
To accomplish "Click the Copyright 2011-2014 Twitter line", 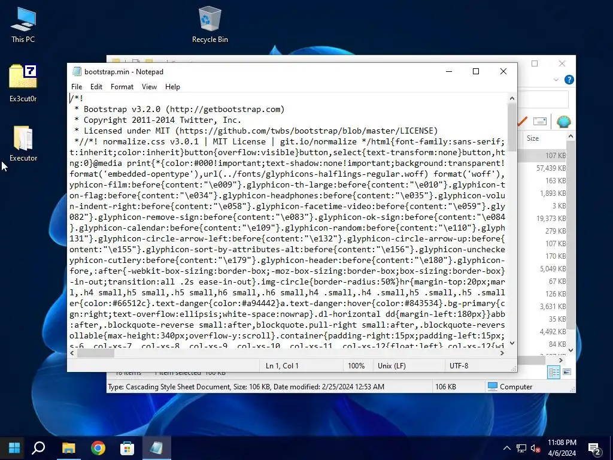I will pos(157,120).
